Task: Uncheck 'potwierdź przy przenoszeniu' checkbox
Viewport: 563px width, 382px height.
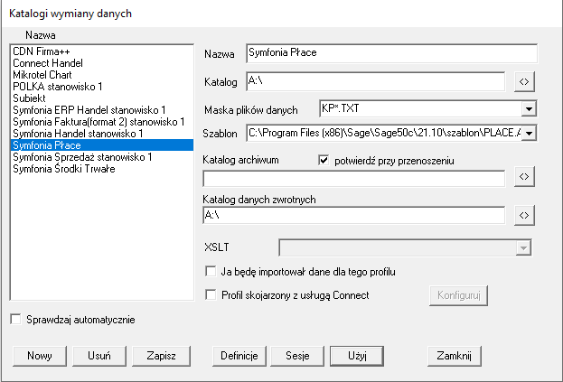Action: (x=324, y=160)
